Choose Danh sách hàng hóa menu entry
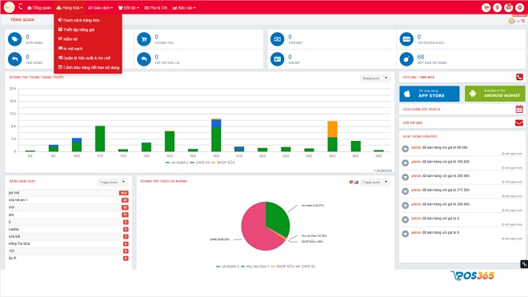The image size is (528, 297). [78, 20]
